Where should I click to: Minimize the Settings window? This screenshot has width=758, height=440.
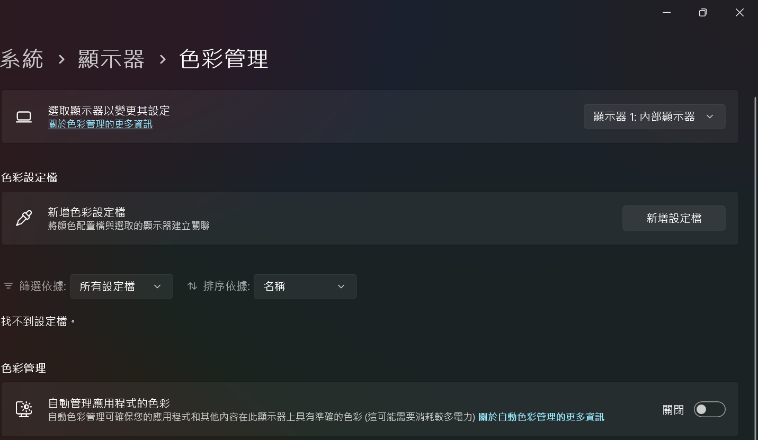(x=666, y=13)
